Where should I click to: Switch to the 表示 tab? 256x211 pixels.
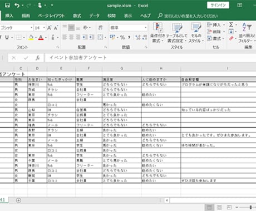click(x=128, y=16)
